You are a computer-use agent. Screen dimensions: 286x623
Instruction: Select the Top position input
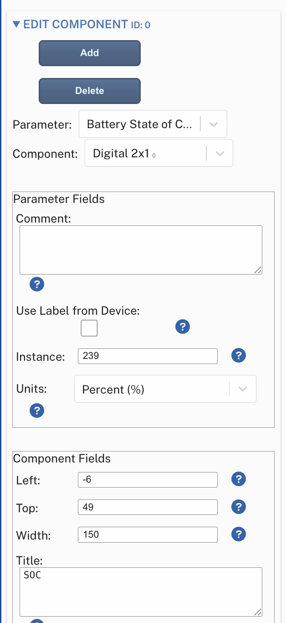point(148,507)
